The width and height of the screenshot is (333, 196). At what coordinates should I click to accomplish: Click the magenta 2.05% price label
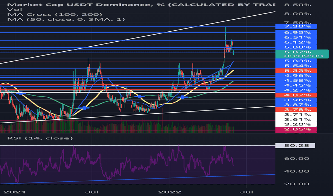click(296, 129)
